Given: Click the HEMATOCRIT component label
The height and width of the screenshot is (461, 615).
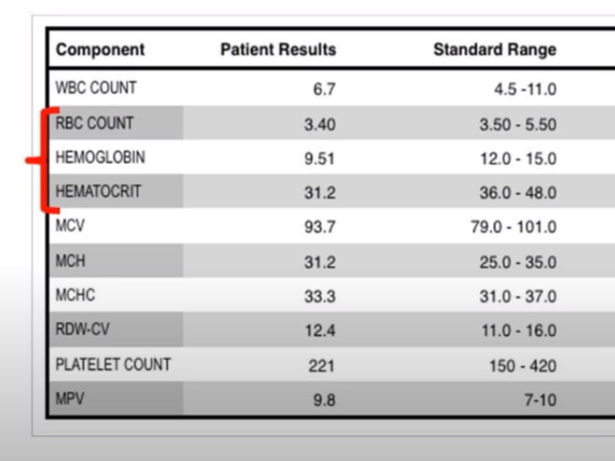Looking at the screenshot, I should [98, 191].
